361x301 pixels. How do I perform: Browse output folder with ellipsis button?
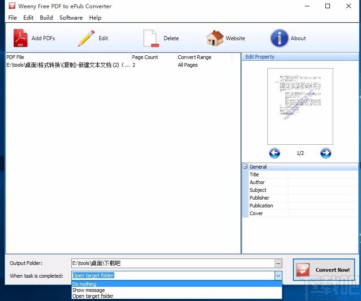point(278,263)
